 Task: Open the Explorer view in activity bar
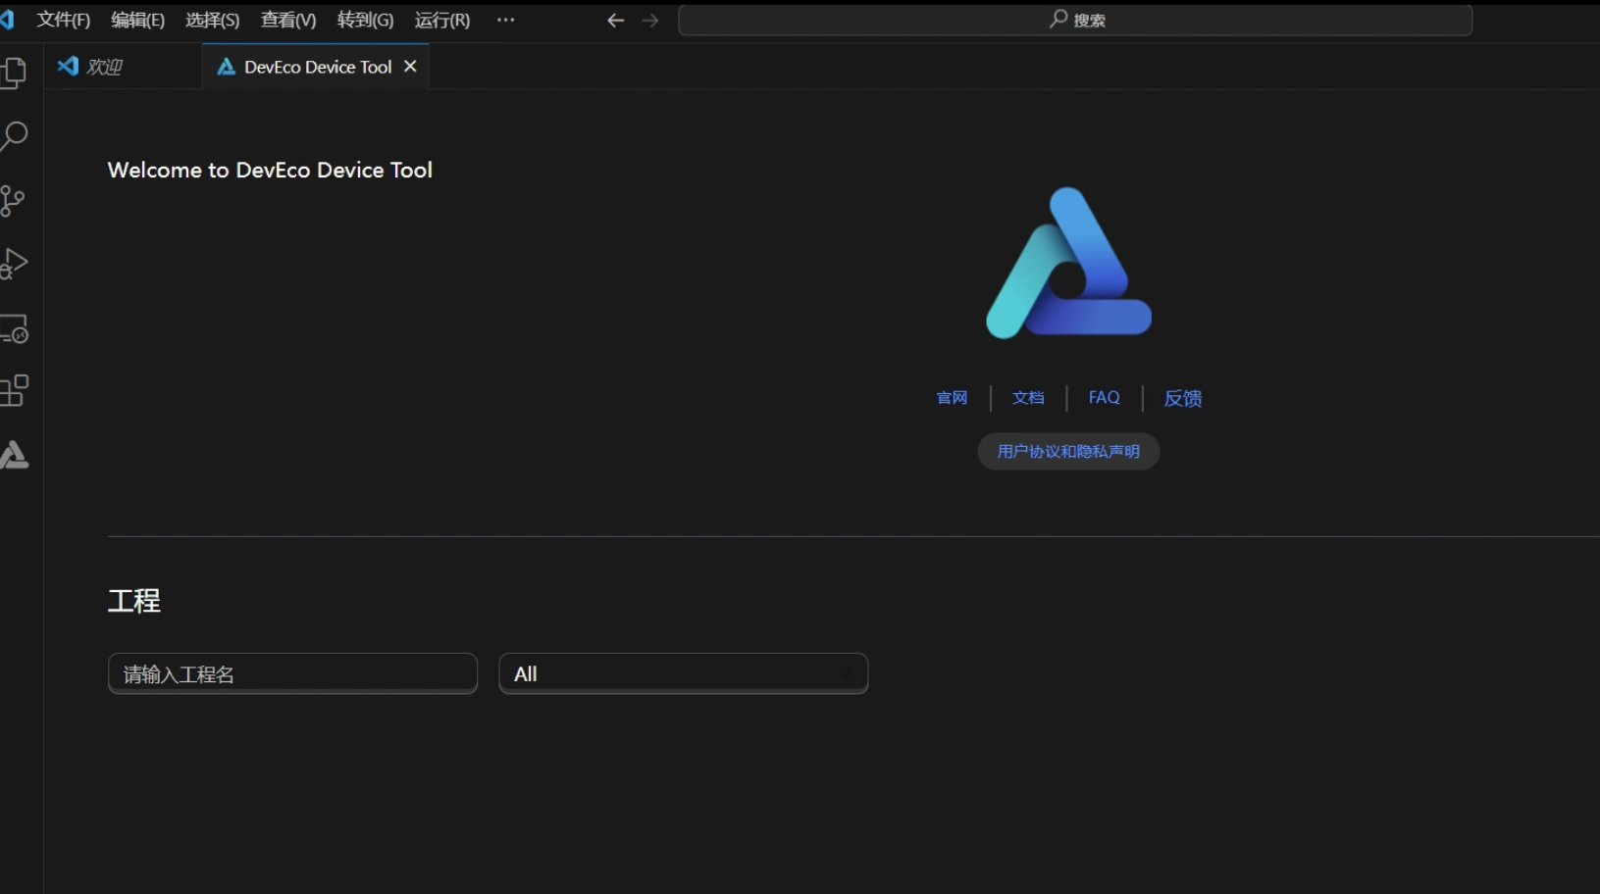(x=14, y=73)
